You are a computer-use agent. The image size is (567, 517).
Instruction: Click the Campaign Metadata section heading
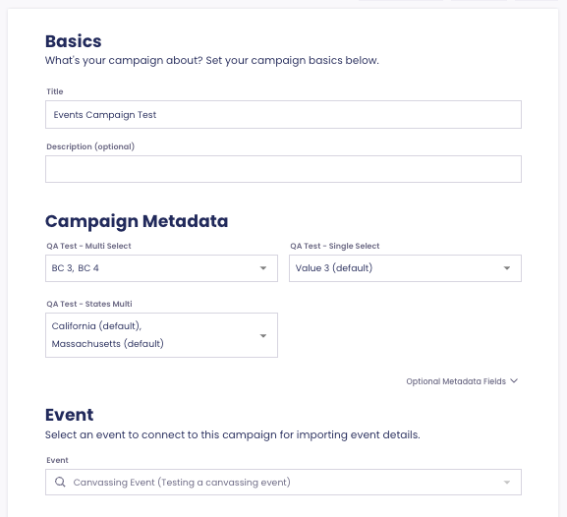137,221
